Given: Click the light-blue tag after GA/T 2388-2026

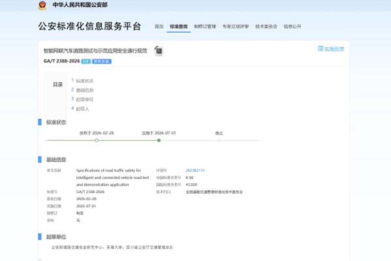Looking at the screenshot, I should tap(86, 61).
